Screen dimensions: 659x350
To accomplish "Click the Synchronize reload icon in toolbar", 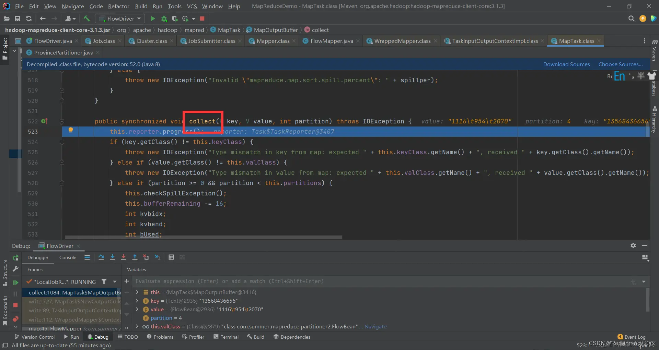I will pos(29,19).
